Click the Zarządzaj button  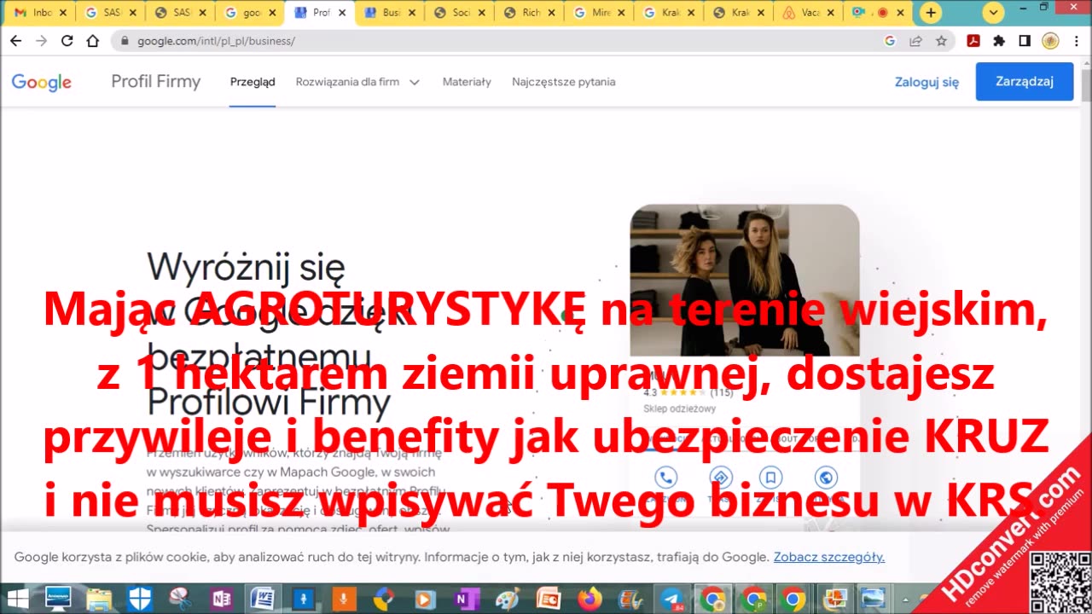(1025, 82)
